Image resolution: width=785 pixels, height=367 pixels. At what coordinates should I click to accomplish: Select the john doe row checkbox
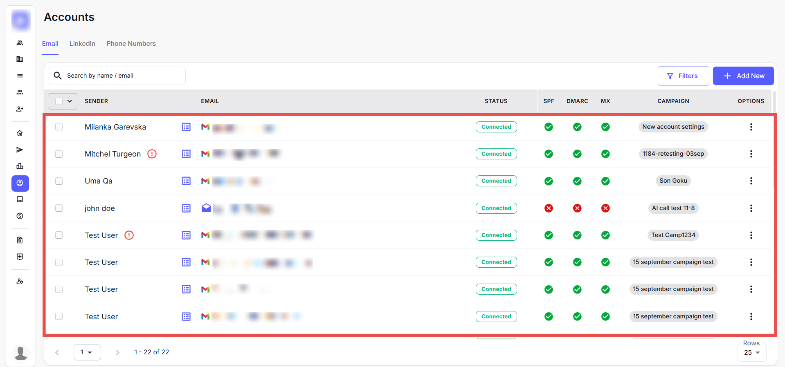pos(59,208)
